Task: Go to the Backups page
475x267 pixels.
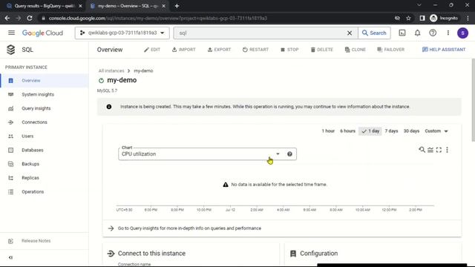Action: (x=45, y=164)
